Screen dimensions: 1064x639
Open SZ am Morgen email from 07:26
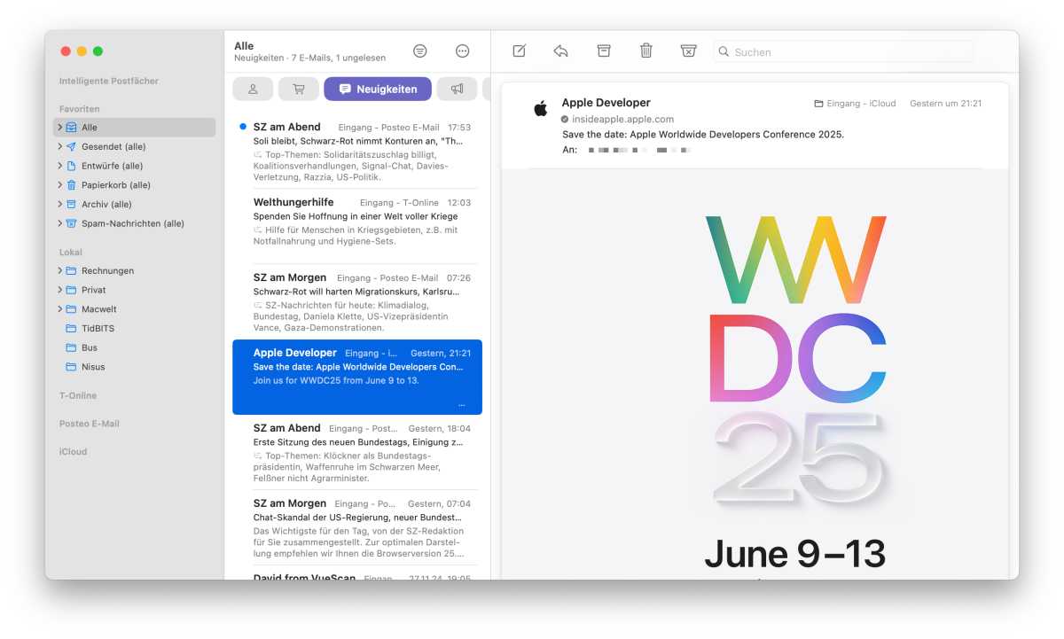click(x=357, y=301)
